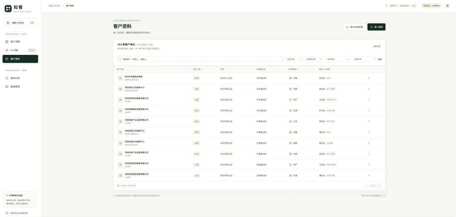Click the building icon for 深圳知禾公共服务中心
This screenshot has width=456, height=217.
coord(120,89)
